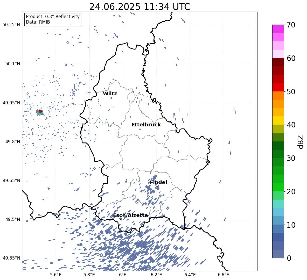
Task: Click the 49.8°N latitude label
Action: (x=13, y=142)
